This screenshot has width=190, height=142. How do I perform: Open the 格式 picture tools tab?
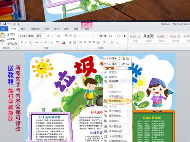click(x=87, y=29)
